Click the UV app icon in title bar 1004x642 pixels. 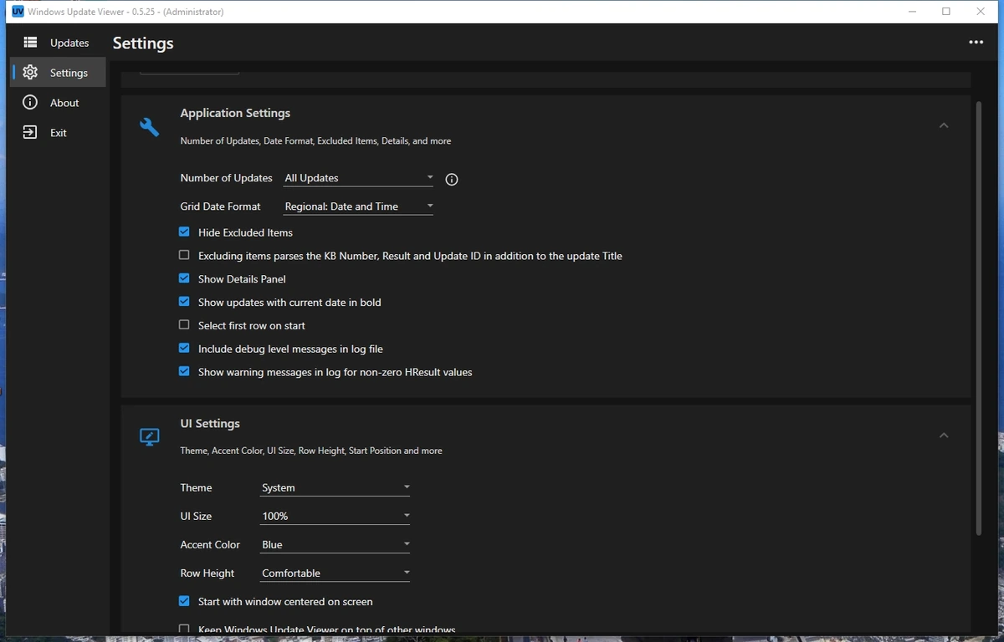pyautogui.click(x=18, y=12)
